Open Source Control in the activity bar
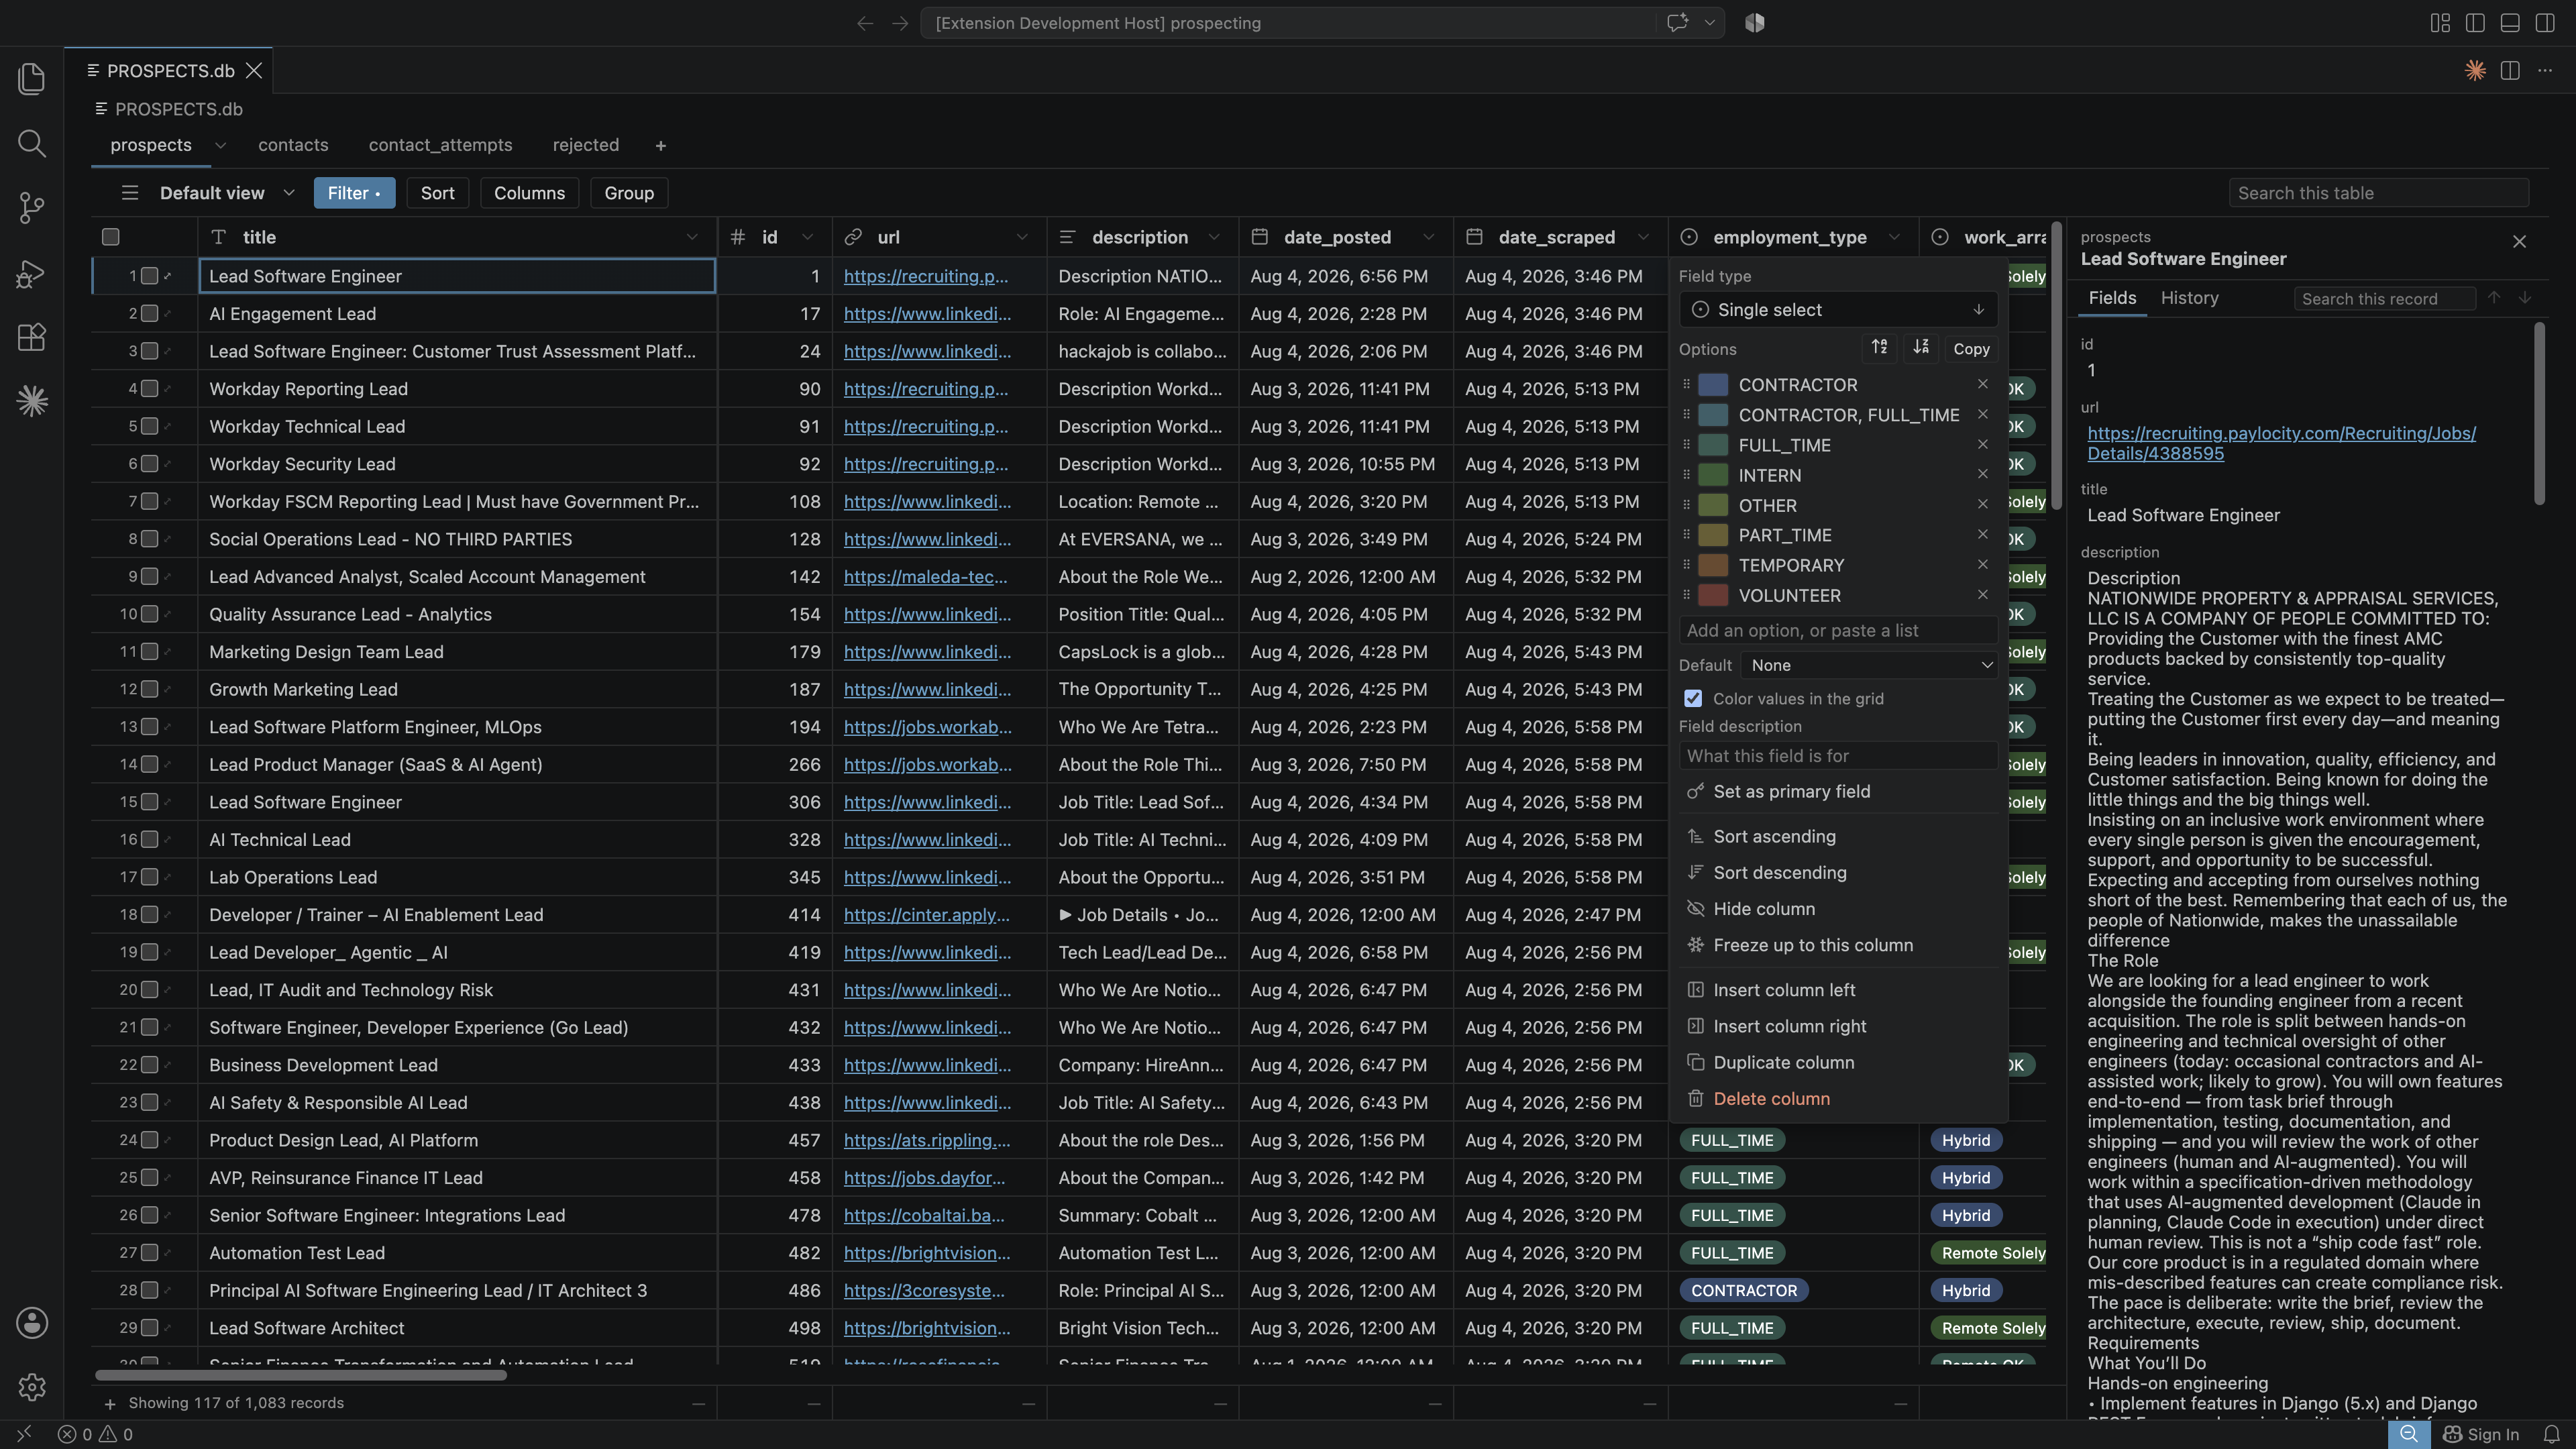This screenshot has width=2576, height=1449. (x=32, y=208)
